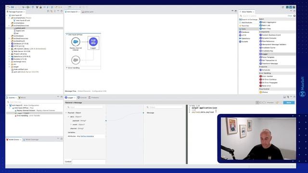The image size is (308, 173).
Task: Open Problems tab in bottom panel
Action: [x=94, y=98]
